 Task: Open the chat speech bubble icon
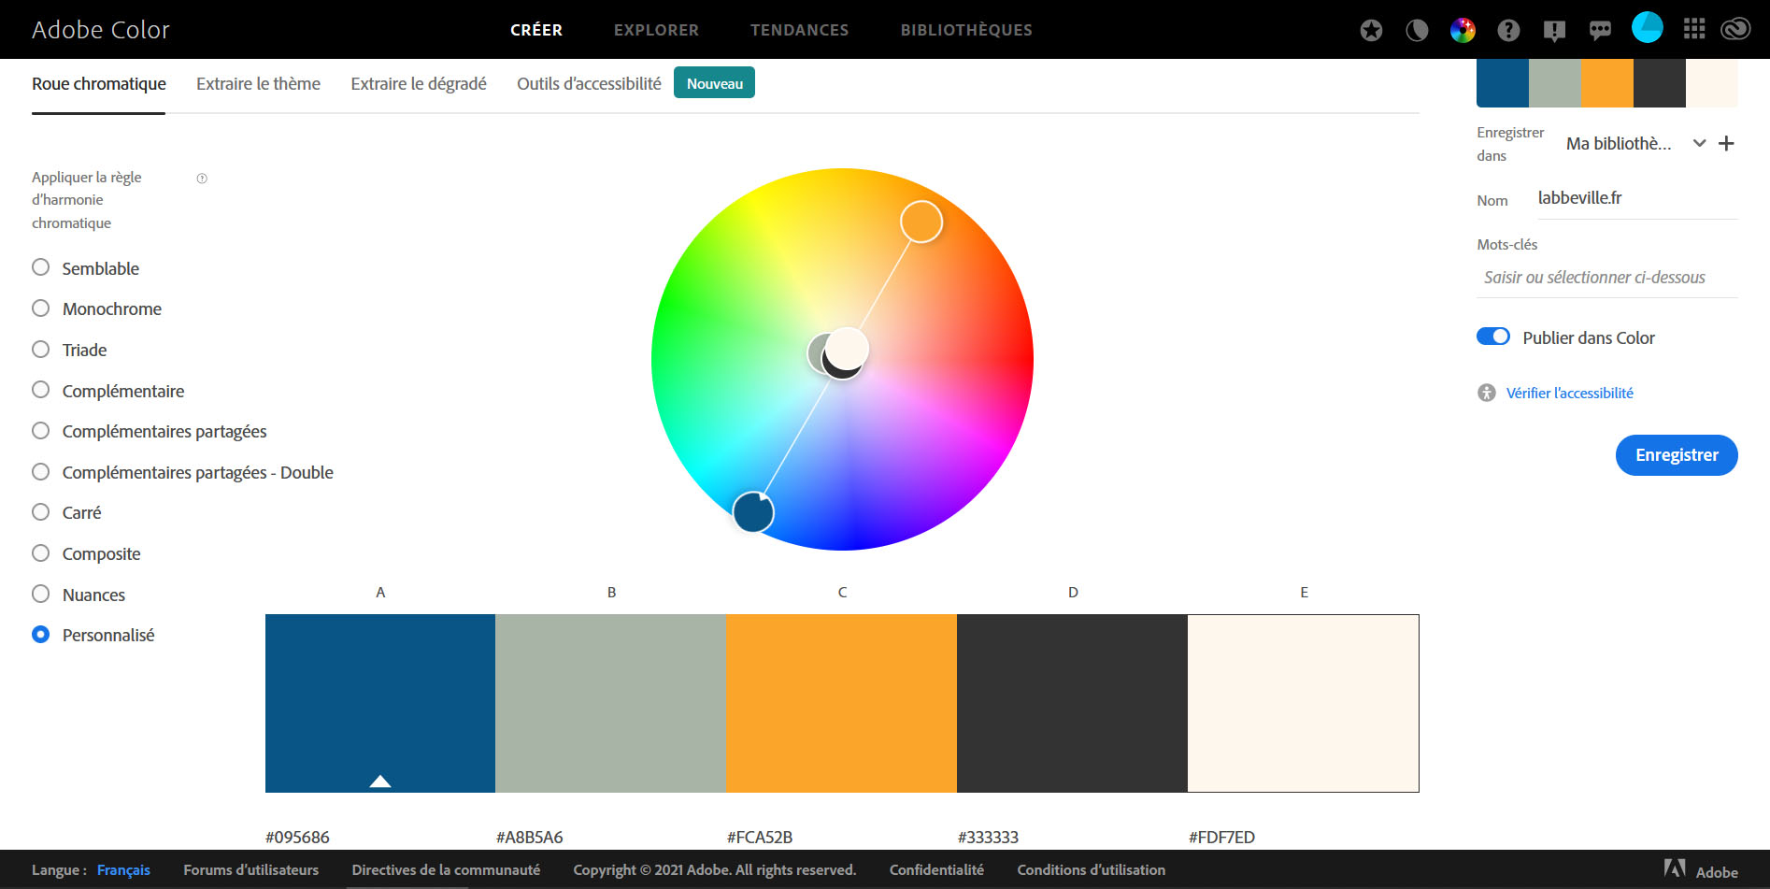click(1600, 31)
